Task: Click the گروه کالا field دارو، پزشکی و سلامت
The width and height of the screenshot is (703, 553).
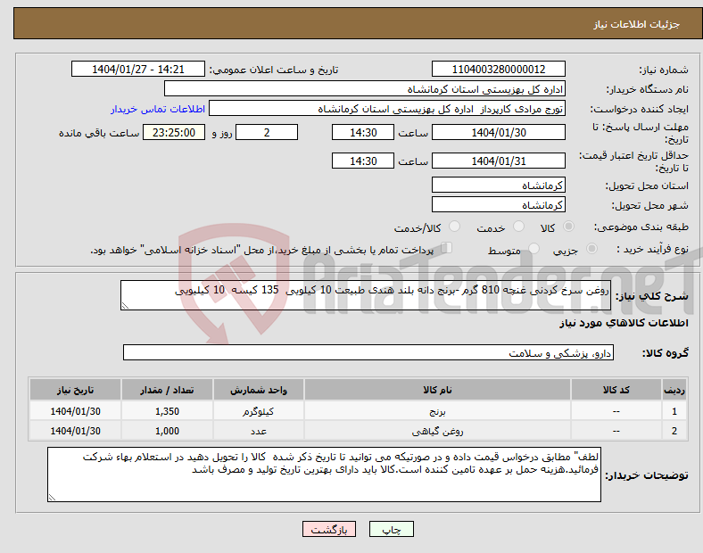Action: [x=368, y=352]
